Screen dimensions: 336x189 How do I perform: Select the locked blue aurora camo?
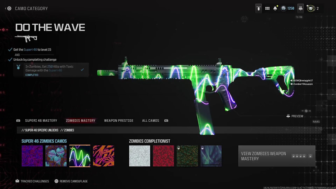tap(211, 156)
